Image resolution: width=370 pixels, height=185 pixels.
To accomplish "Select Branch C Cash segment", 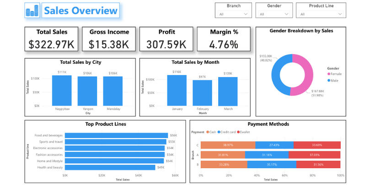I will pyautogui.click(x=227, y=145).
